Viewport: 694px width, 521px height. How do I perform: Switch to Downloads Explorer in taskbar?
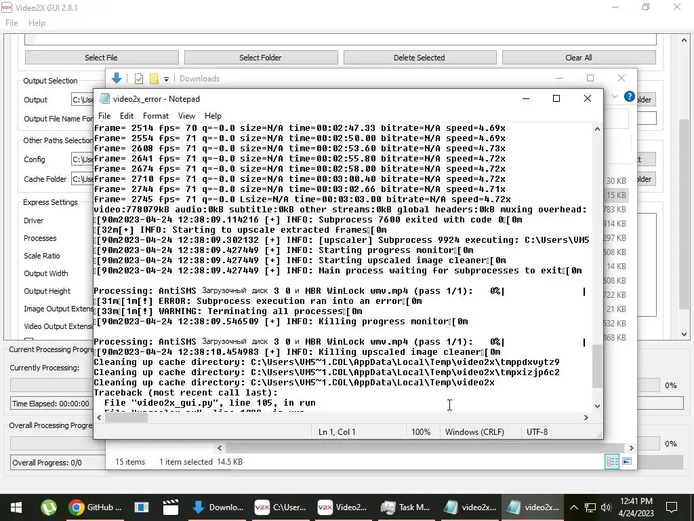click(218, 507)
